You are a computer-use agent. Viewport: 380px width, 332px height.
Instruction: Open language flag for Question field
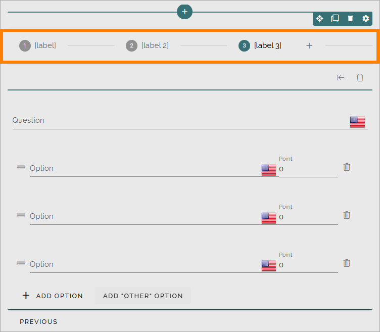[357, 122]
